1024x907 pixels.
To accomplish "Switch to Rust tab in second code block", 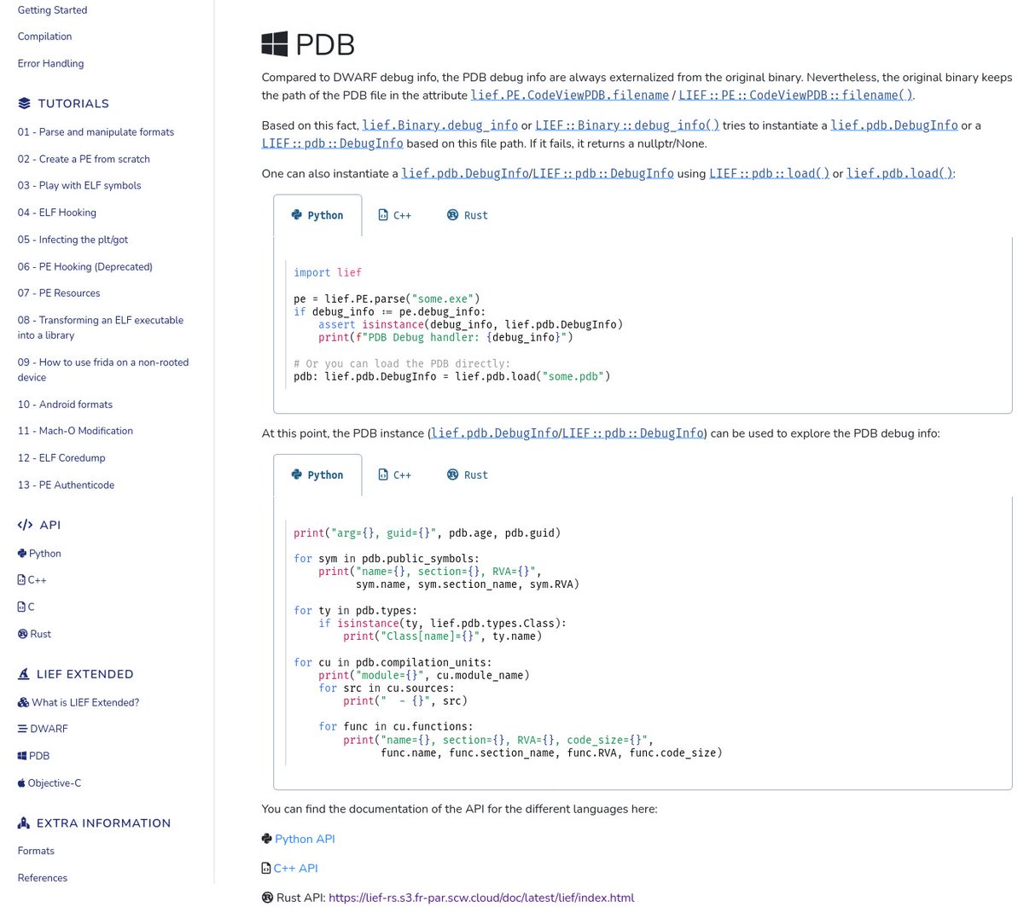I will coord(468,474).
